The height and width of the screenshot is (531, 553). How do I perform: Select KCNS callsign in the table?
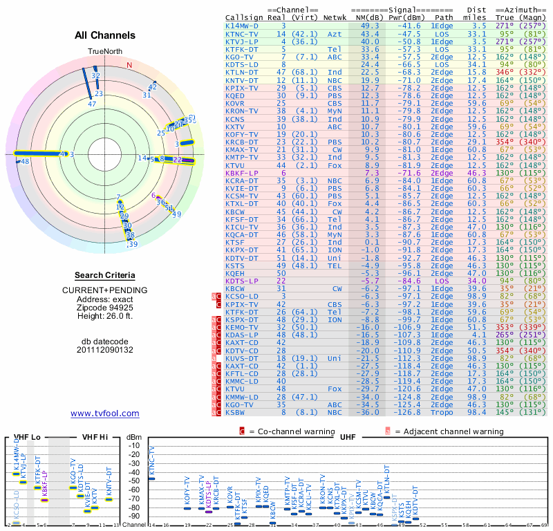(235, 119)
